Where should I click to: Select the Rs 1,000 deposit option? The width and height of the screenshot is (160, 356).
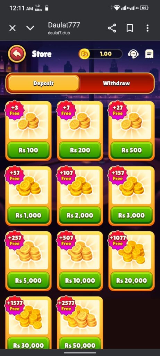(x=28, y=216)
